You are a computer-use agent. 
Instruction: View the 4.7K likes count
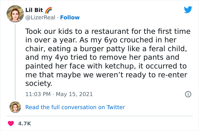coord(24,124)
